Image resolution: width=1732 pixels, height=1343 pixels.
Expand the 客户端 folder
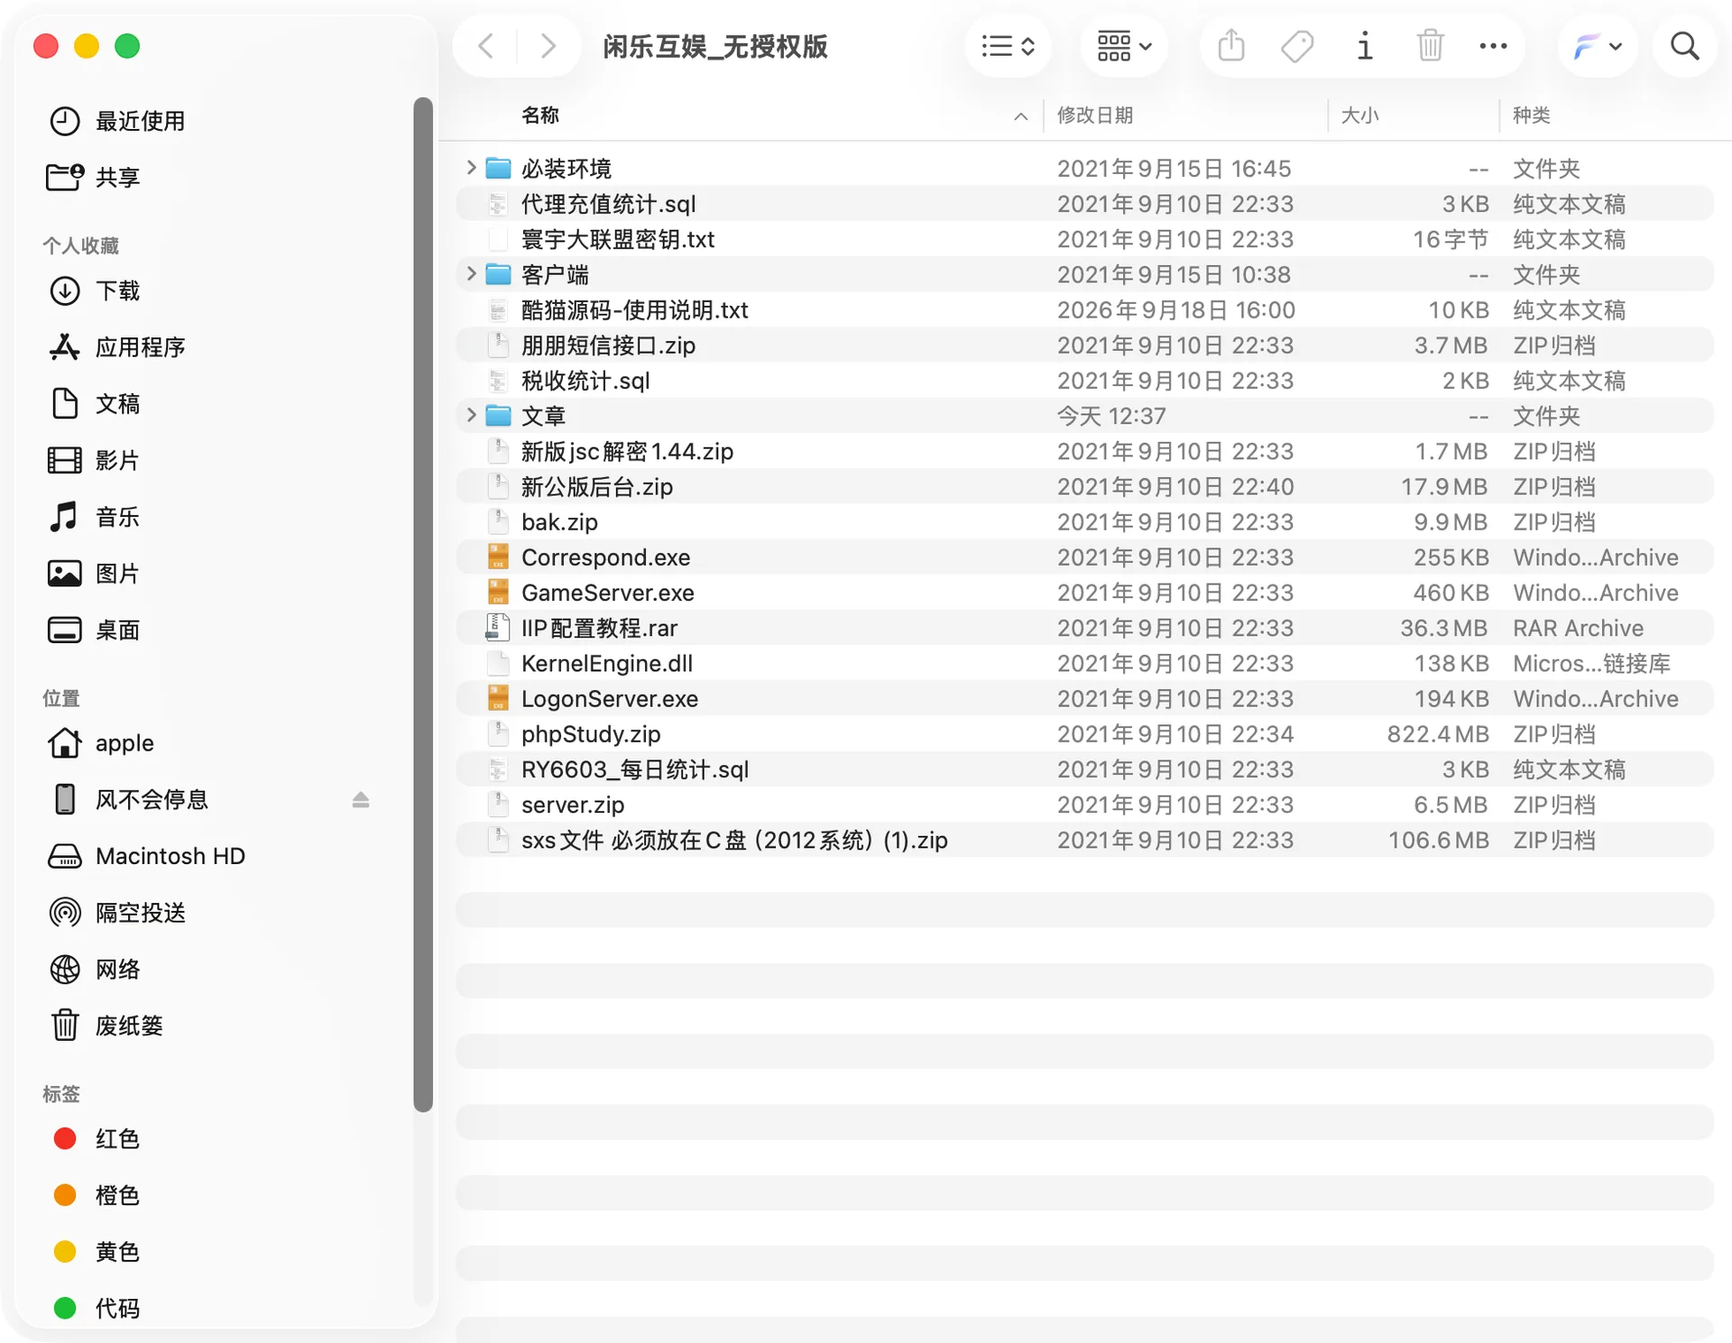[x=470, y=273]
